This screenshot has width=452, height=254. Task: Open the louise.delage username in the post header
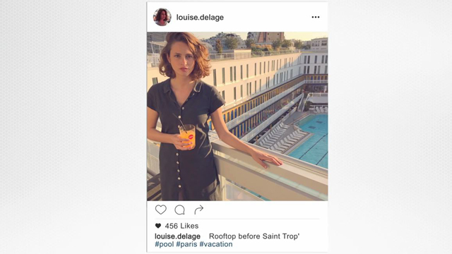(200, 17)
